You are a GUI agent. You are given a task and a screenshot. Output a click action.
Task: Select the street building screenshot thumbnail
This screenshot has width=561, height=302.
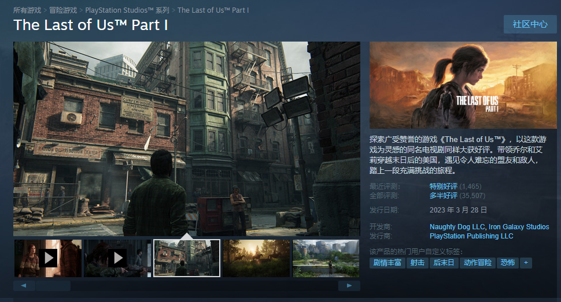click(187, 258)
